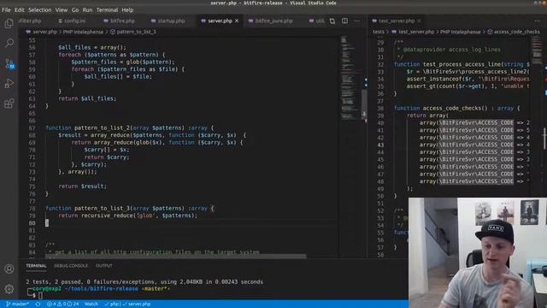Image resolution: width=547 pixels, height=308 pixels.
Task: Click the open changes icon in editor toolbar
Action: [x=332, y=21]
